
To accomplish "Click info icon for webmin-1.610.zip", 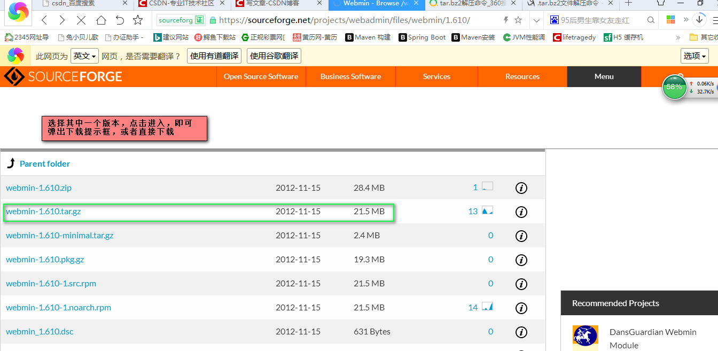I will click(x=521, y=188).
